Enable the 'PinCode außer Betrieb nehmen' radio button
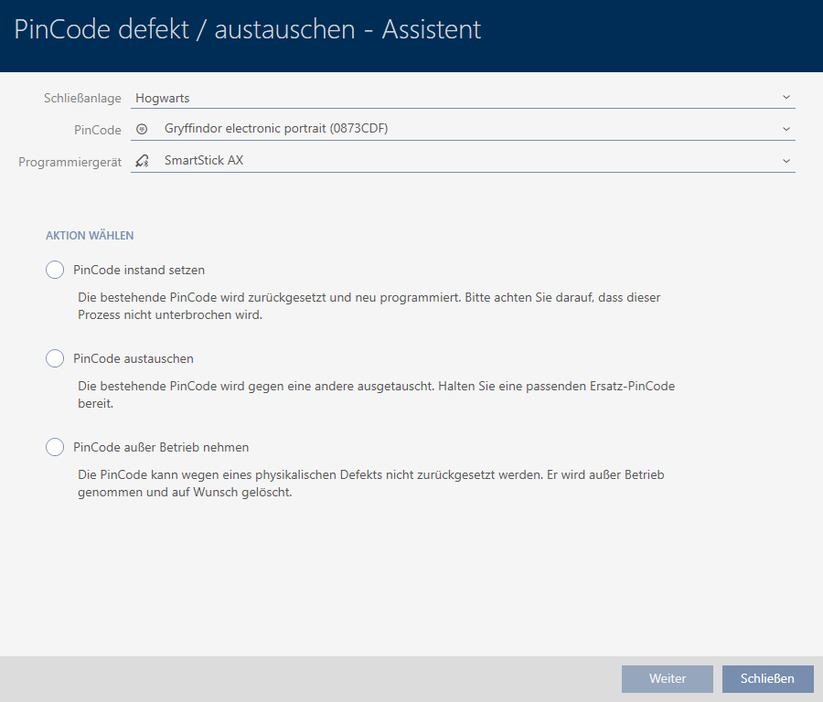 point(55,447)
